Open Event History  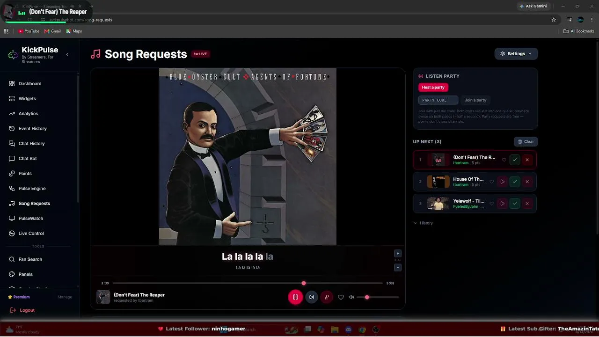click(x=32, y=129)
